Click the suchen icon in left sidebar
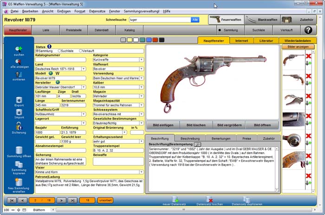The width and height of the screenshot is (325, 215). [19, 49]
